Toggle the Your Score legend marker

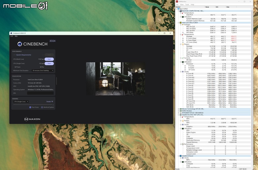(30, 107)
